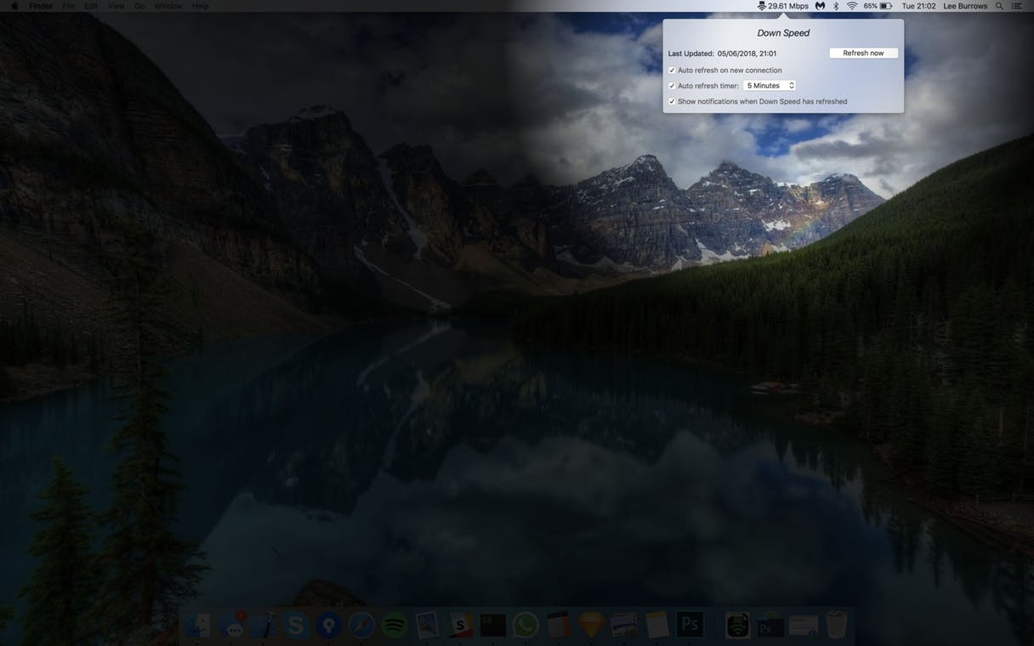Click the Tue 21:02 clock menu
Image resolution: width=1034 pixels, height=646 pixels.
918,6
